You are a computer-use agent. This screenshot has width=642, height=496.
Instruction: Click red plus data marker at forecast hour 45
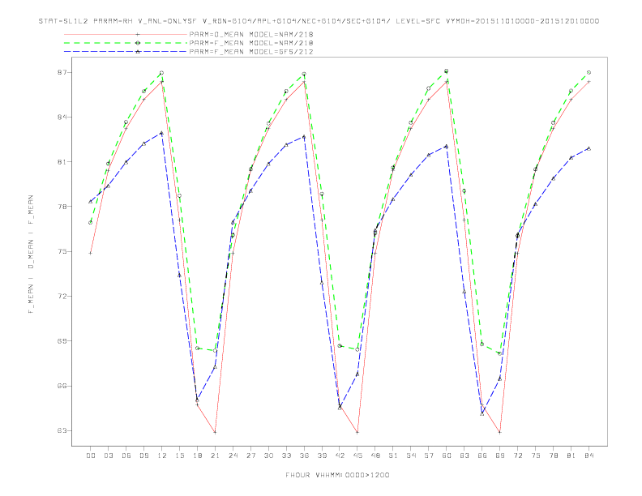click(x=357, y=432)
